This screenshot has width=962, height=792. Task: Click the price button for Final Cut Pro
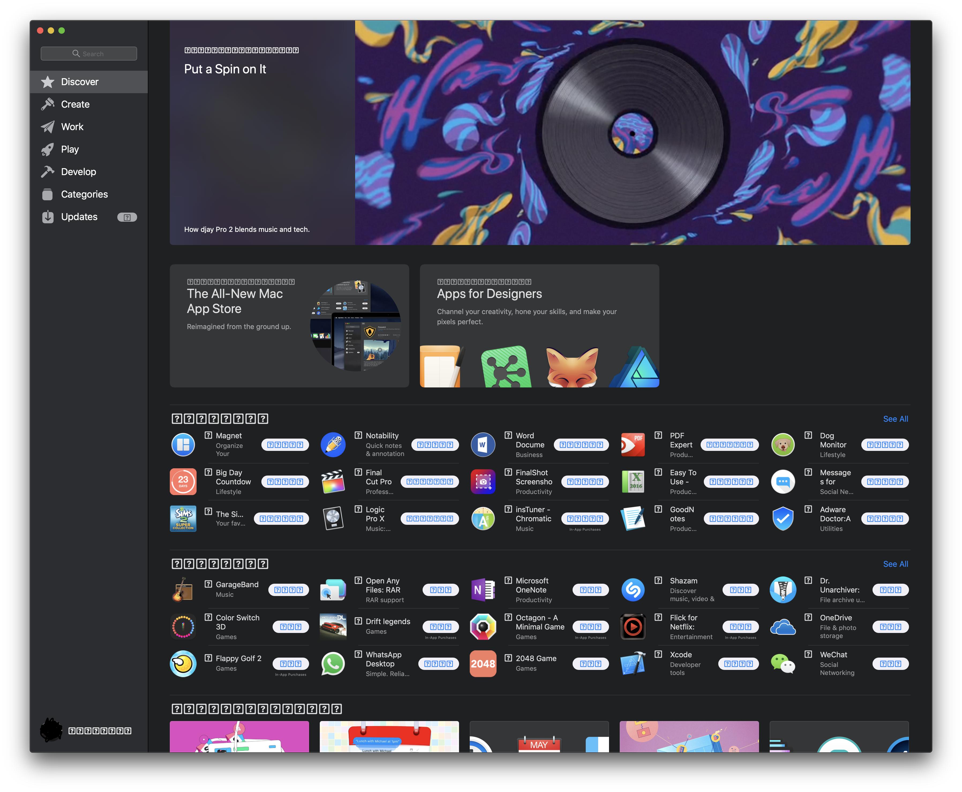429,482
